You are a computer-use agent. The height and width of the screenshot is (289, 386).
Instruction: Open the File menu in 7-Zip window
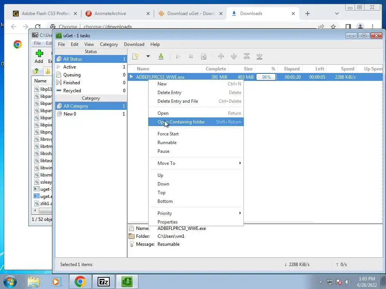click(37, 43)
